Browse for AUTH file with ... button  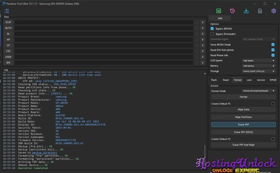coord(197,28)
